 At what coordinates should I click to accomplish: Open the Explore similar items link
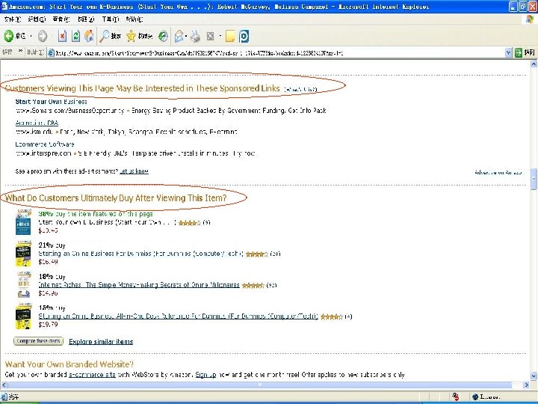101,341
